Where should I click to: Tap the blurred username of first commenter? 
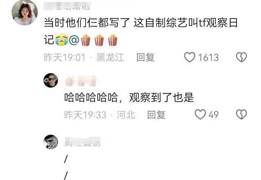pos(67,6)
